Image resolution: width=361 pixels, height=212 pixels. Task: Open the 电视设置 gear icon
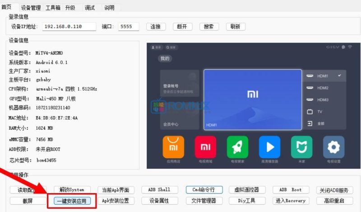coord(333,147)
